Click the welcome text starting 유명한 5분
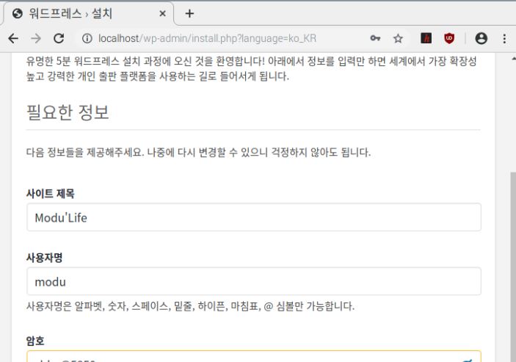 click(x=252, y=68)
